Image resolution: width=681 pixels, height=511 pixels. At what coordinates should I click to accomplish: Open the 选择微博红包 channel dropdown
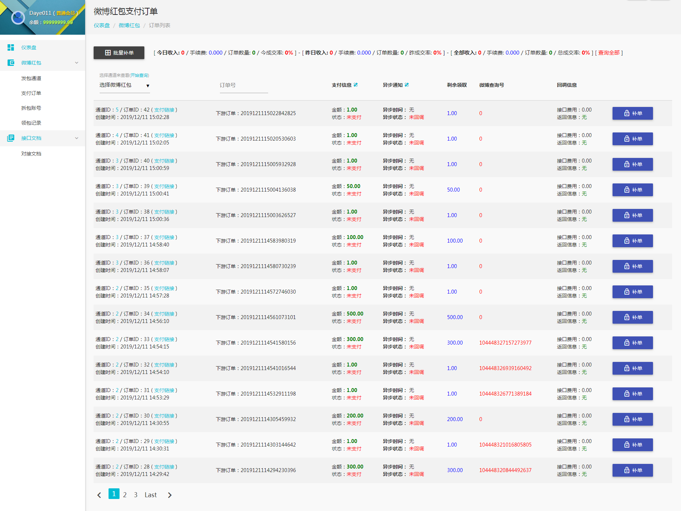click(124, 85)
